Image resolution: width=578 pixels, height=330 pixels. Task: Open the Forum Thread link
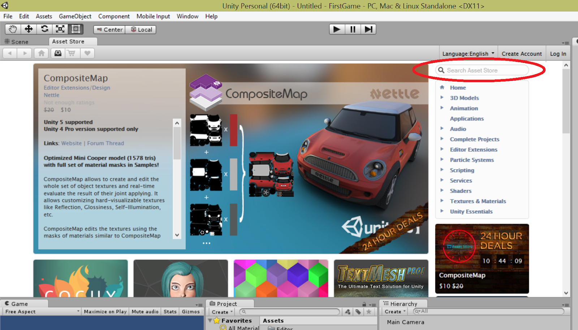[105, 143]
